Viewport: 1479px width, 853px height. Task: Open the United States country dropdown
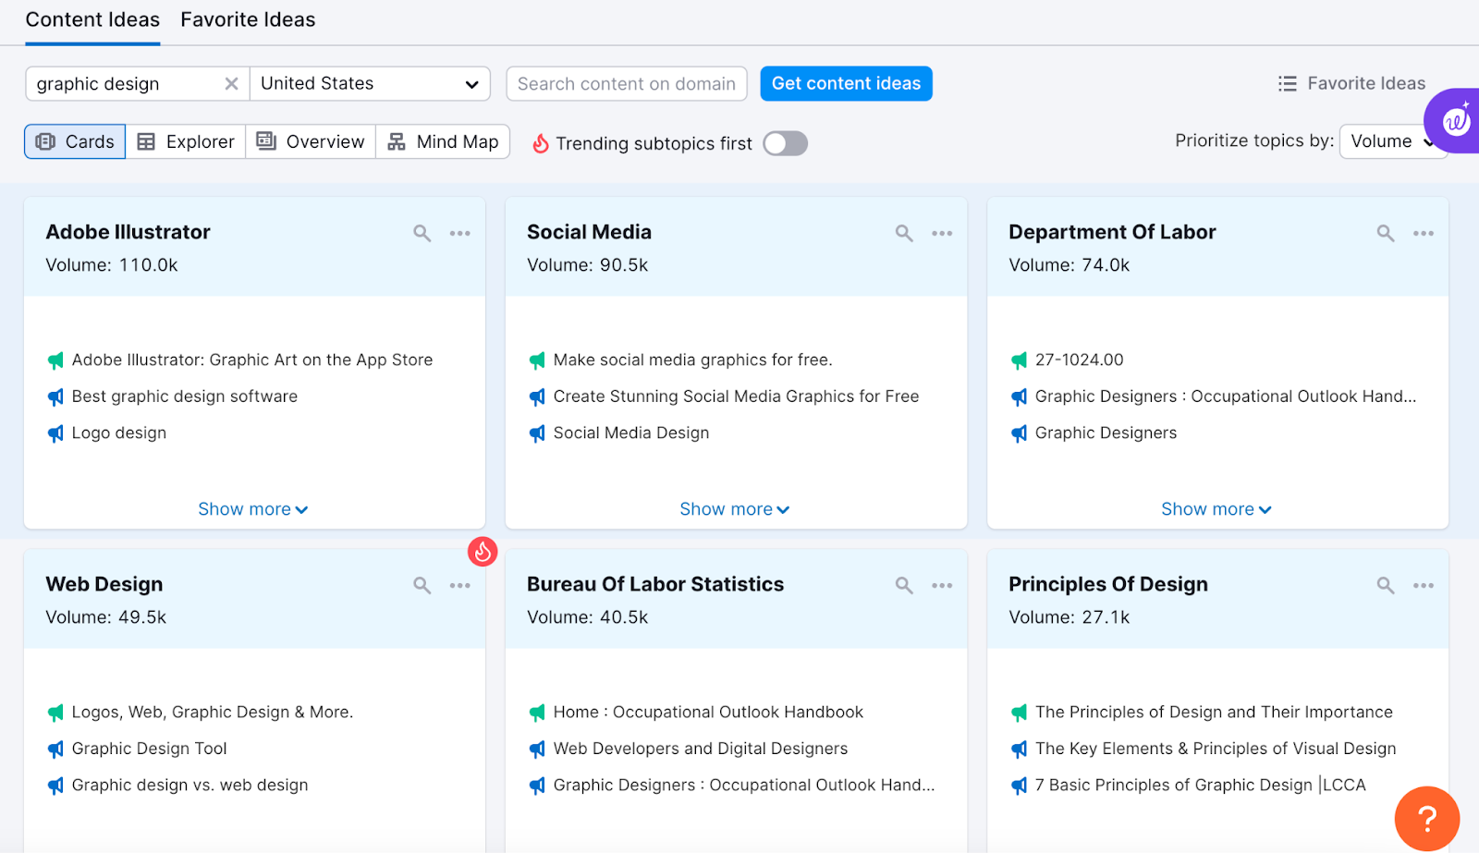[370, 83]
